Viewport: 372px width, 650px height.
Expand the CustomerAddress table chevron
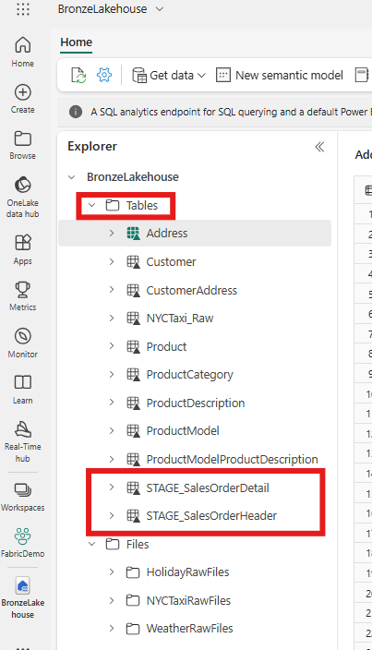tap(112, 290)
